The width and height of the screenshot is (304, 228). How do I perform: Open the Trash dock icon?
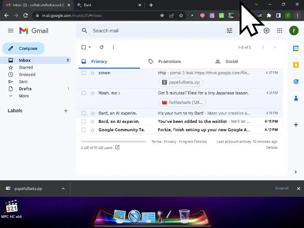[184, 216]
